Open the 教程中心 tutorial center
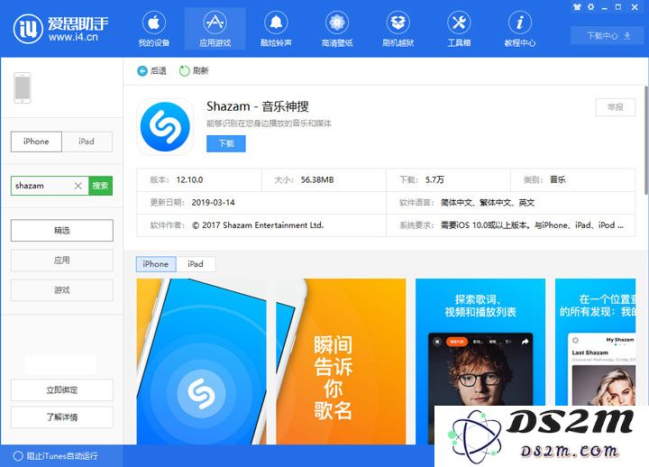This screenshot has width=649, height=467. 520,29
